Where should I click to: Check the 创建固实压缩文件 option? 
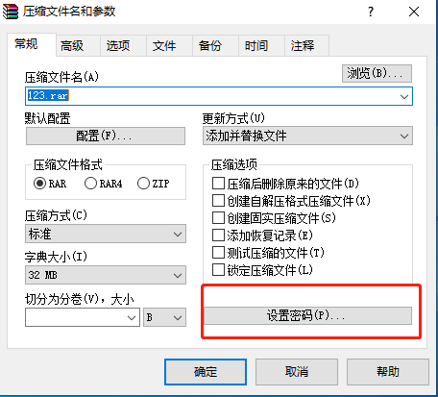tap(218, 218)
